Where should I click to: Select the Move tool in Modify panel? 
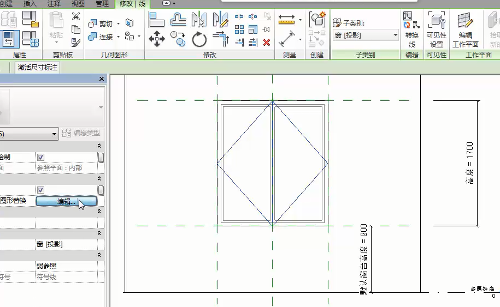[x=157, y=38]
